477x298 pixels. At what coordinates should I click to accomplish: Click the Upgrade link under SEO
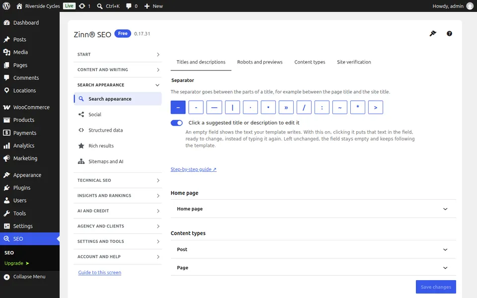[x=17, y=263]
